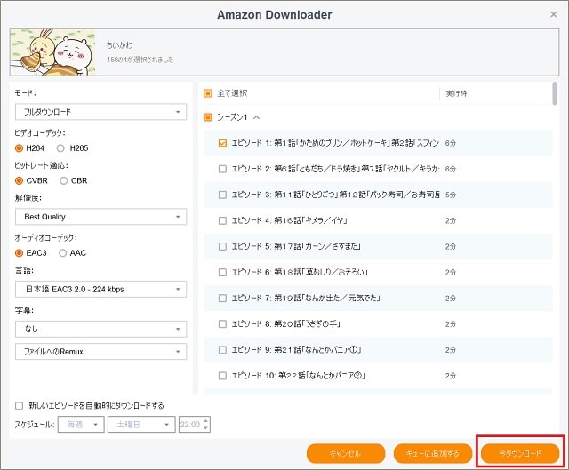Open the Best Quality resolution dropdown
The height and width of the screenshot is (470, 569).
click(100, 217)
